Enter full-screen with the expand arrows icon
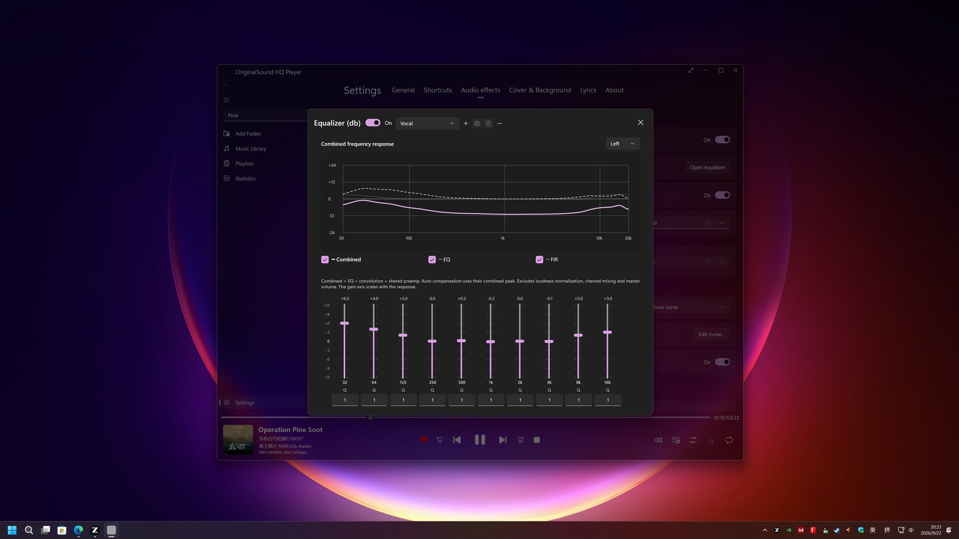 pos(691,70)
